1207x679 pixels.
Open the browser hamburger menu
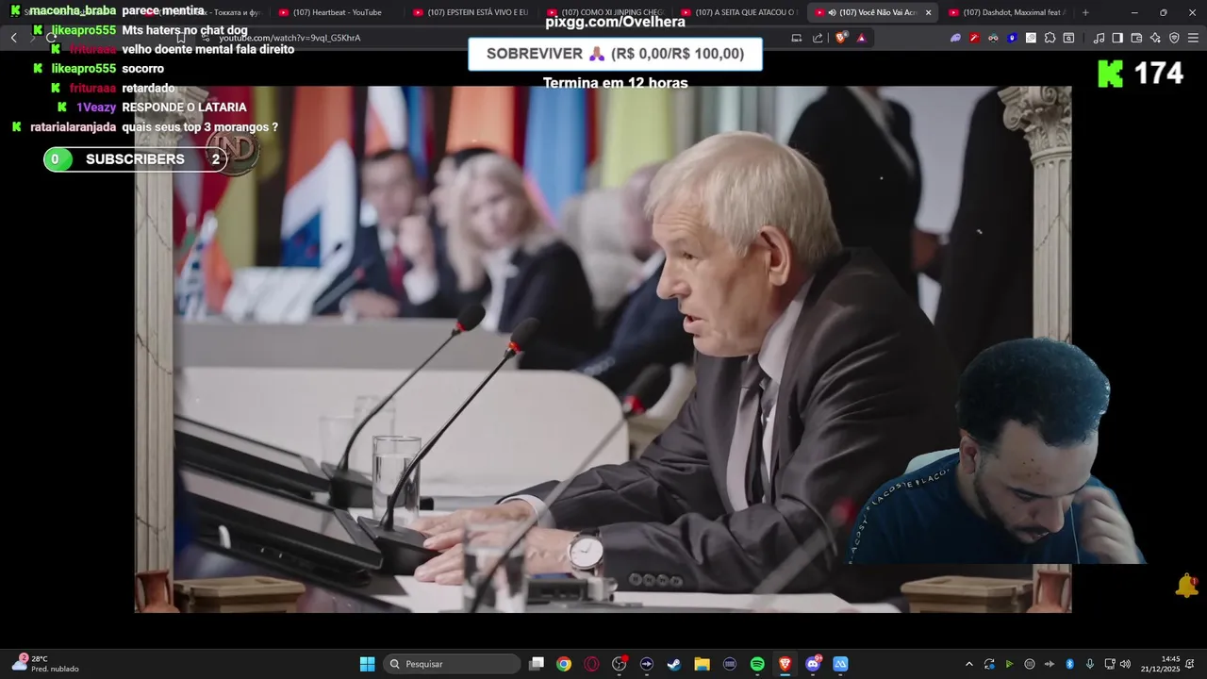pyautogui.click(x=1193, y=38)
